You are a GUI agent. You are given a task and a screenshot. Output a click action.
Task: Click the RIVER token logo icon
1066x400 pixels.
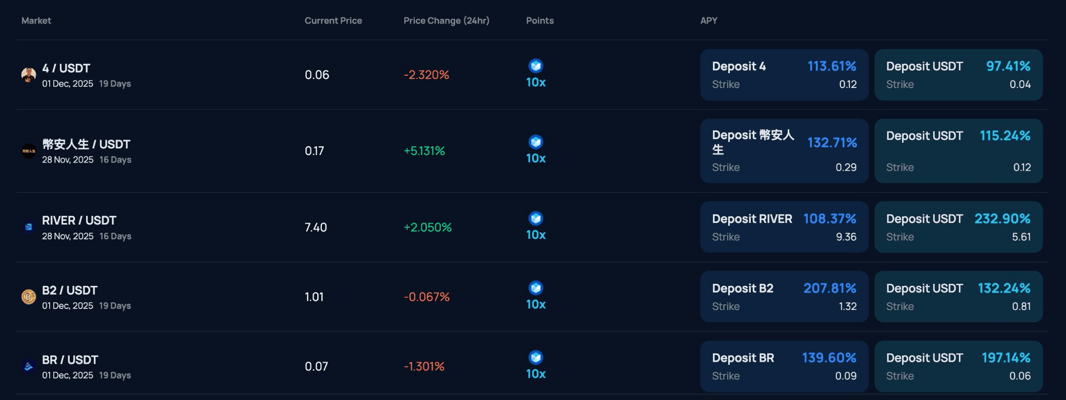tap(29, 227)
